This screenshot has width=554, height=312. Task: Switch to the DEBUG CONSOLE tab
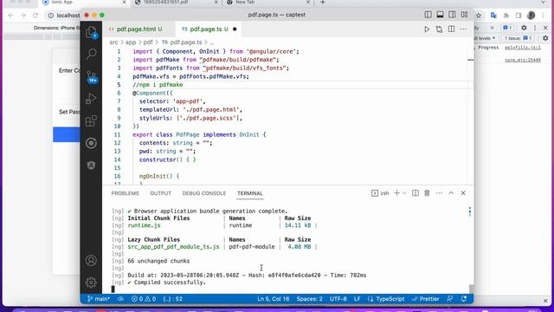tap(204, 193)
